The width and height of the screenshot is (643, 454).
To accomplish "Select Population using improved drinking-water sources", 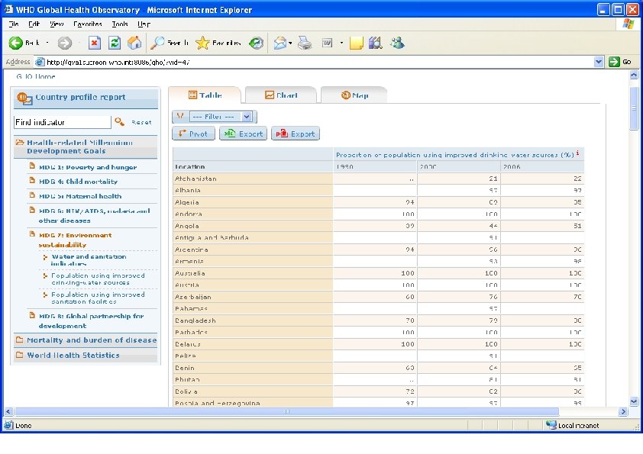I will point(98,279).
